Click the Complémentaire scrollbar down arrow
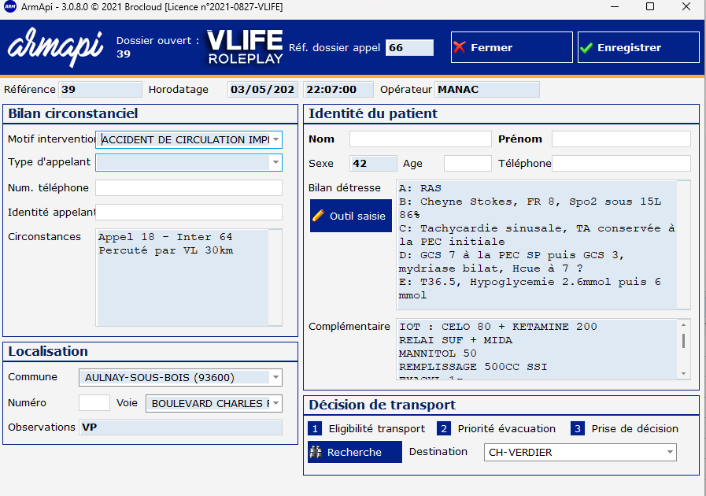 (x=683, y=374)
